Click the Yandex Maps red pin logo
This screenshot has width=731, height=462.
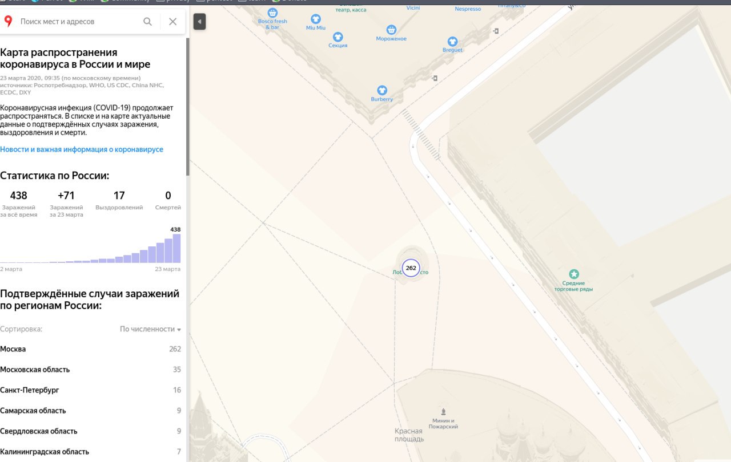click(x=8, y=22)
